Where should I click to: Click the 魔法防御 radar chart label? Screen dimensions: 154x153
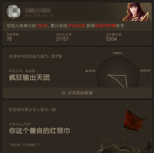coord(90,71)
